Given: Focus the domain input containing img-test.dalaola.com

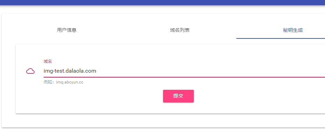Looking at the screenshot, I should click(184, 71).
